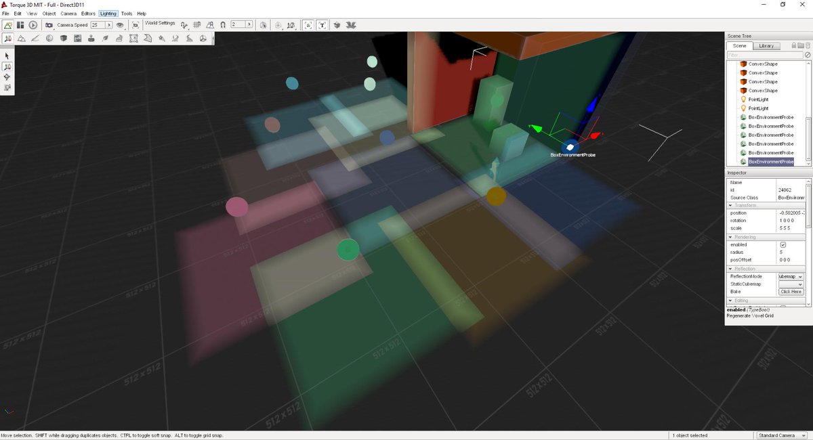Click the Camera Speed value field
Screen dimensions: 813x440
[98, 25]
